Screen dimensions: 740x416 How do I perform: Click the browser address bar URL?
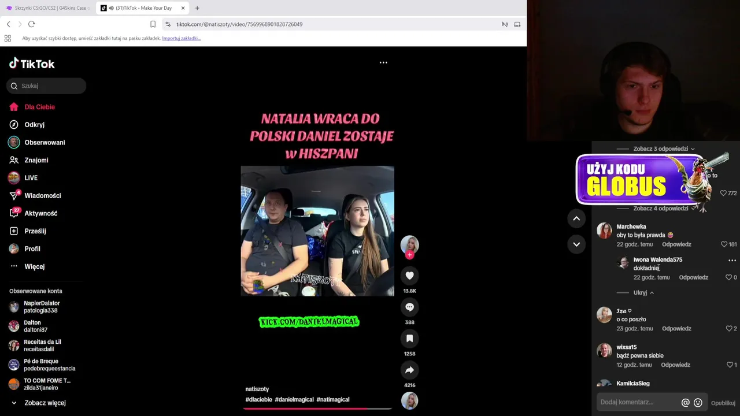coord(239,24)
